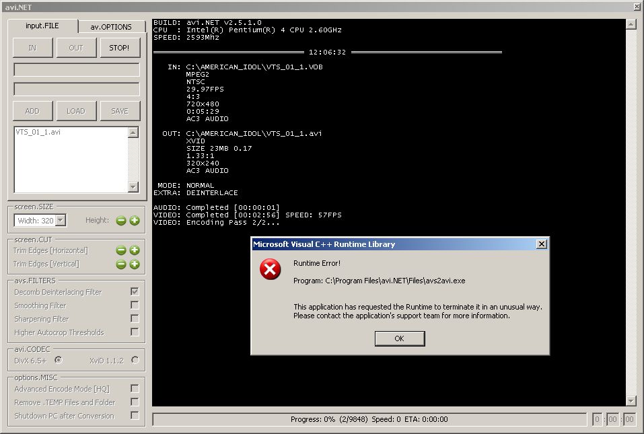Enable Shutdown PC after Conversion
This screenshot has height=434, width=644.
pyautogui.click(x=135, y=416)
